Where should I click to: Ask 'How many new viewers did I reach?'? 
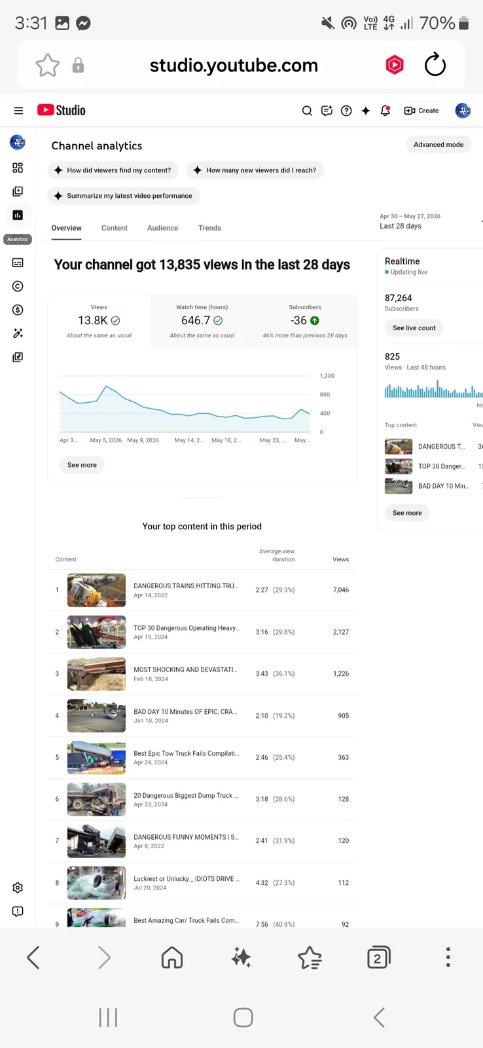[x=255, y=170]
